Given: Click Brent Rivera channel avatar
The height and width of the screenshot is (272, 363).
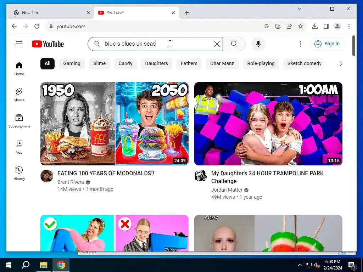Looking at the screenshot, I should (47, 176).
